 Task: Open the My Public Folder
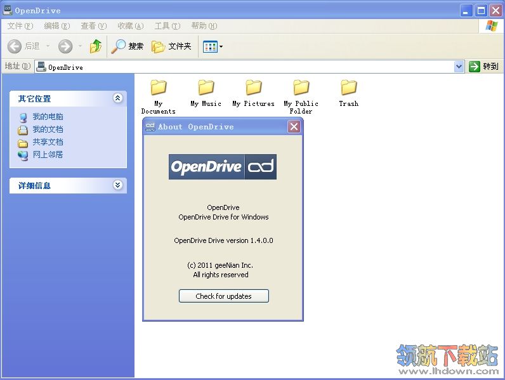(301, 97)
